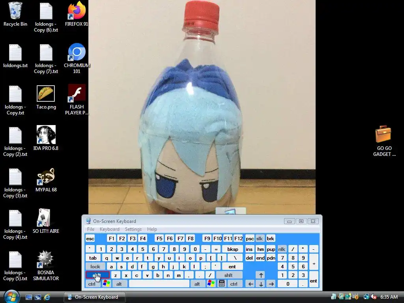Select the loldongs - Copy.txt file

[x=15, y=100]
